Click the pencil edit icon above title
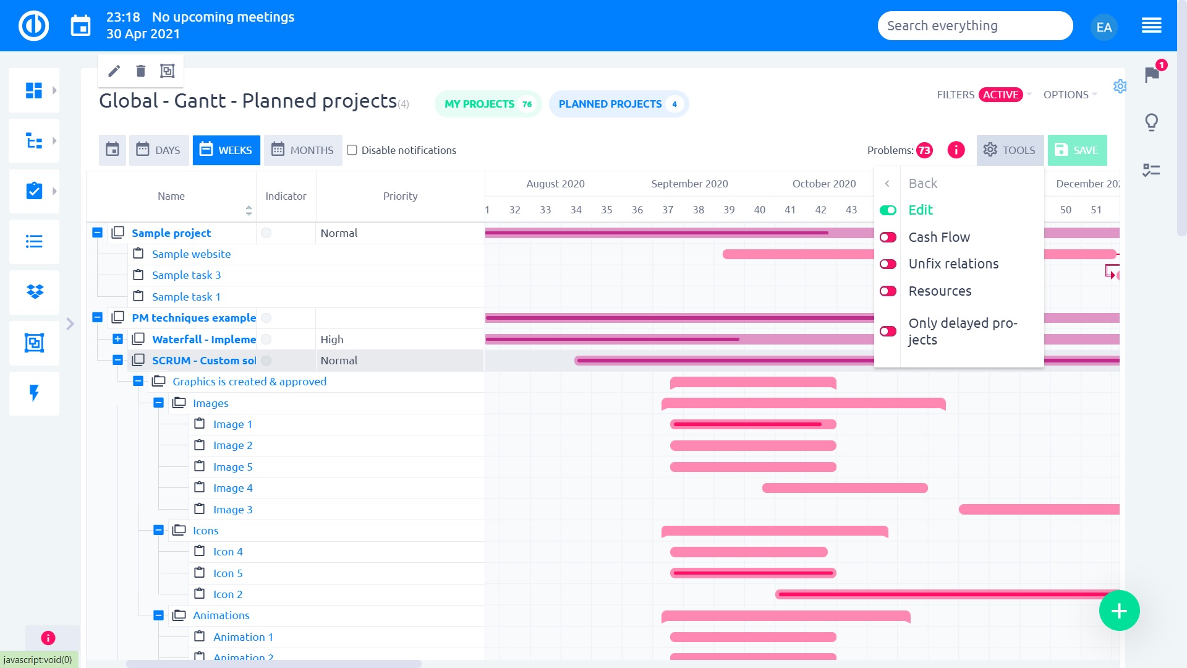Image resolution: width=1187 pixels, height=668 pixels. coord(114,71)
